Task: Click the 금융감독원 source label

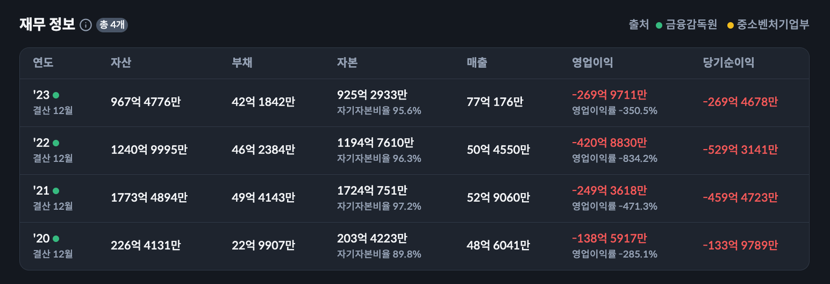Action: 691,25
